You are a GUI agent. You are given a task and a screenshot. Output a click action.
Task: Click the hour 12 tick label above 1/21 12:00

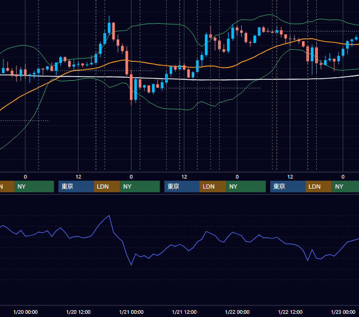[x=184, y=177]
